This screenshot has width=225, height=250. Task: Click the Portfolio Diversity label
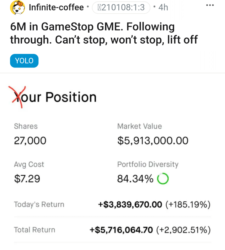click(x=148, y=164)
